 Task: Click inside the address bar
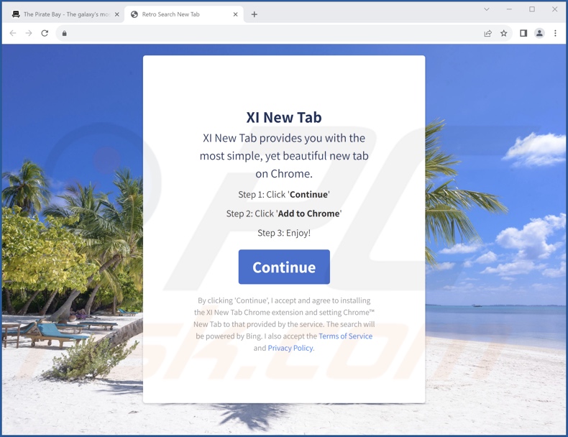pos(272,33)
